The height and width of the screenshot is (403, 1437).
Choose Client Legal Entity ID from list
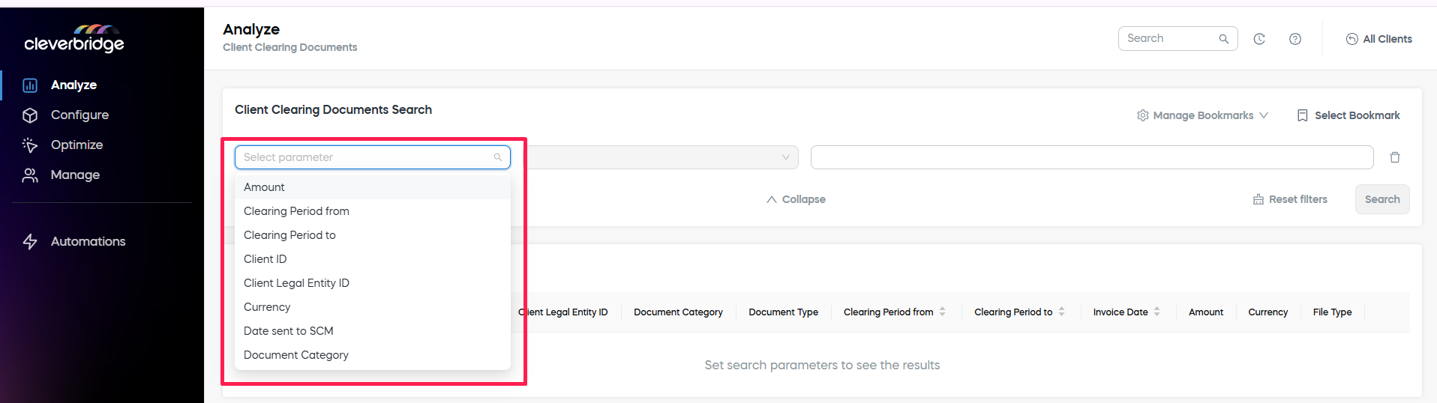pos(296,283)
